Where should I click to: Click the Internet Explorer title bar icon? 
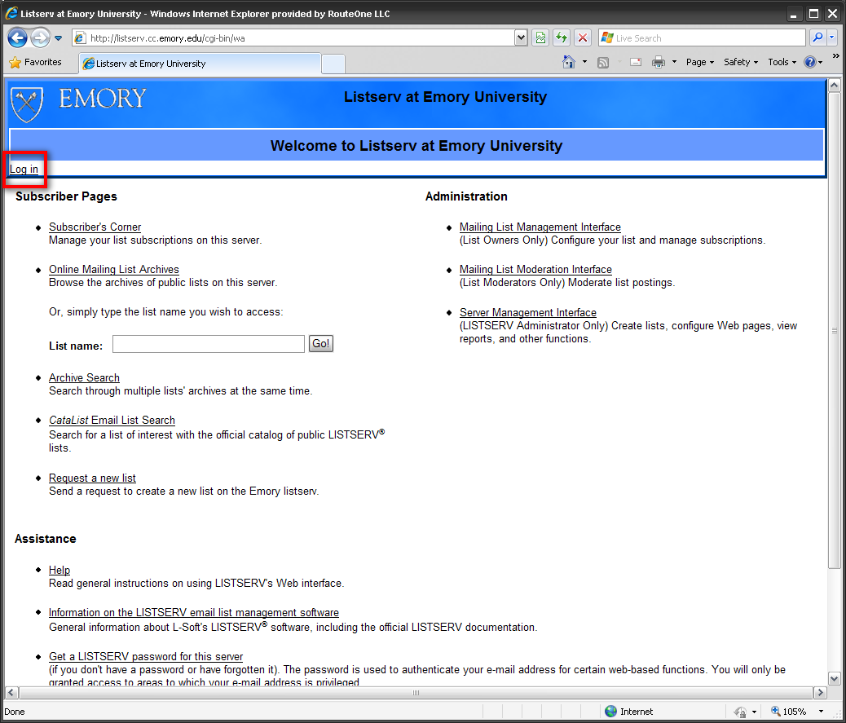11,13
